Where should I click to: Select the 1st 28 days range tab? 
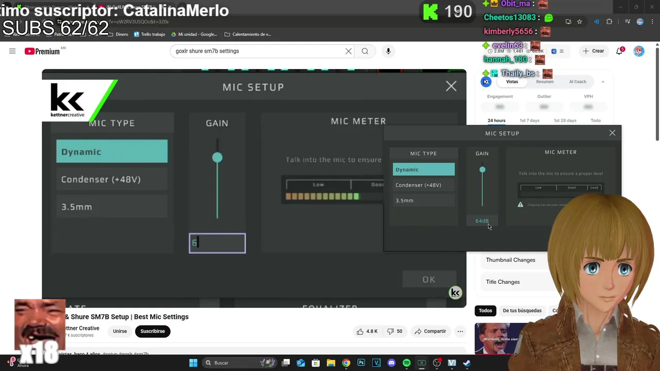coord(565,121)
